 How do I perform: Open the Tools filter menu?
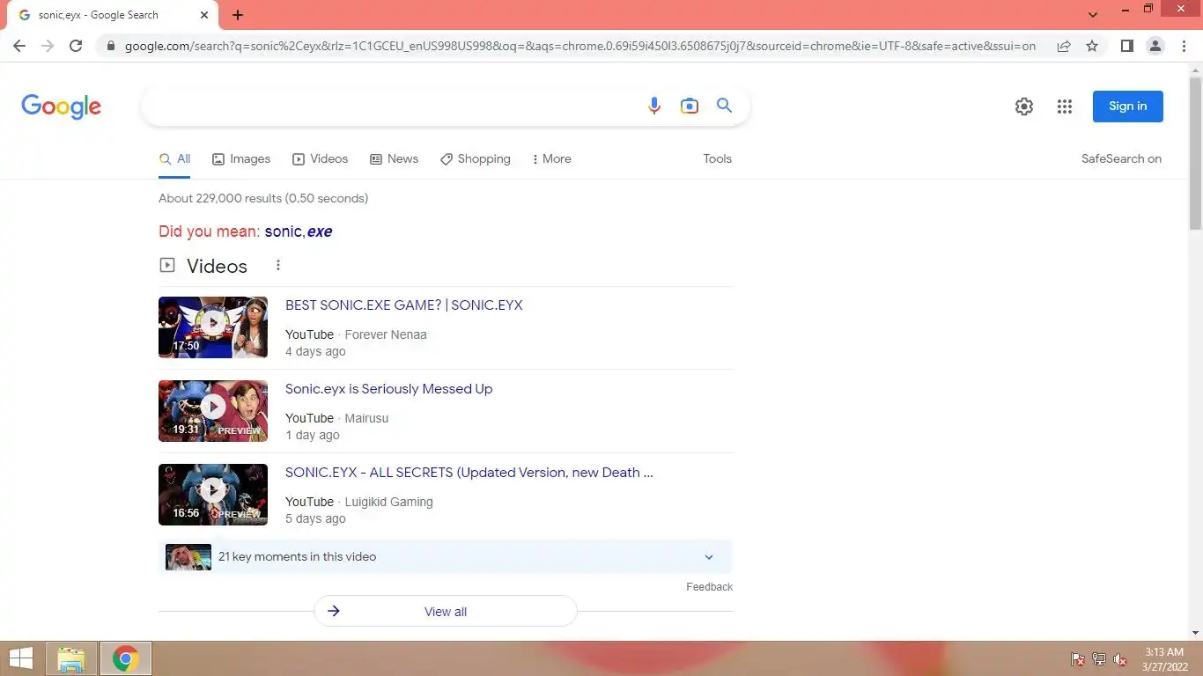click(x=717, y=159)
